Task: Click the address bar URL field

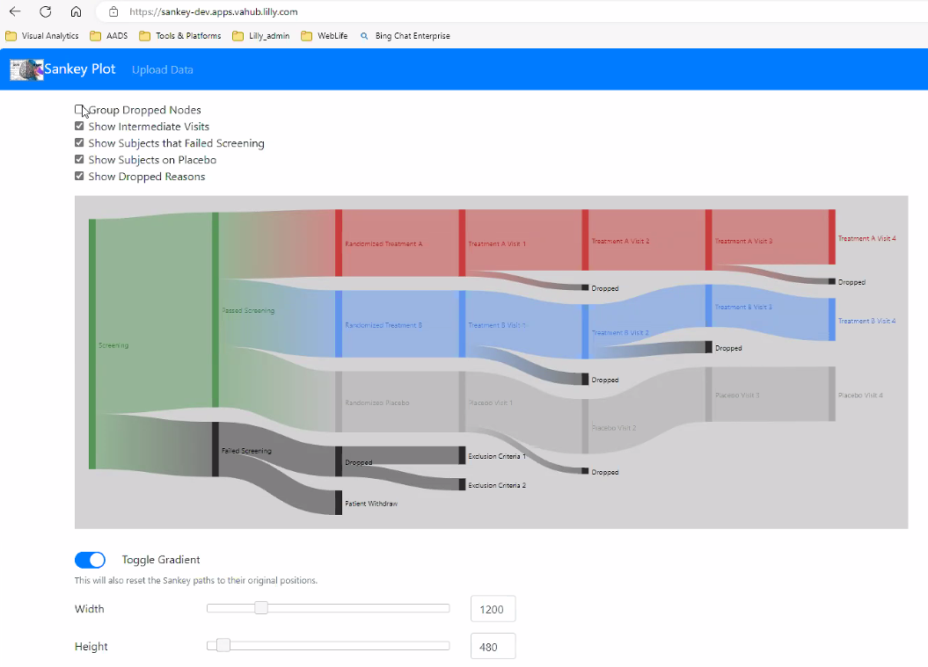Action: 509,11
